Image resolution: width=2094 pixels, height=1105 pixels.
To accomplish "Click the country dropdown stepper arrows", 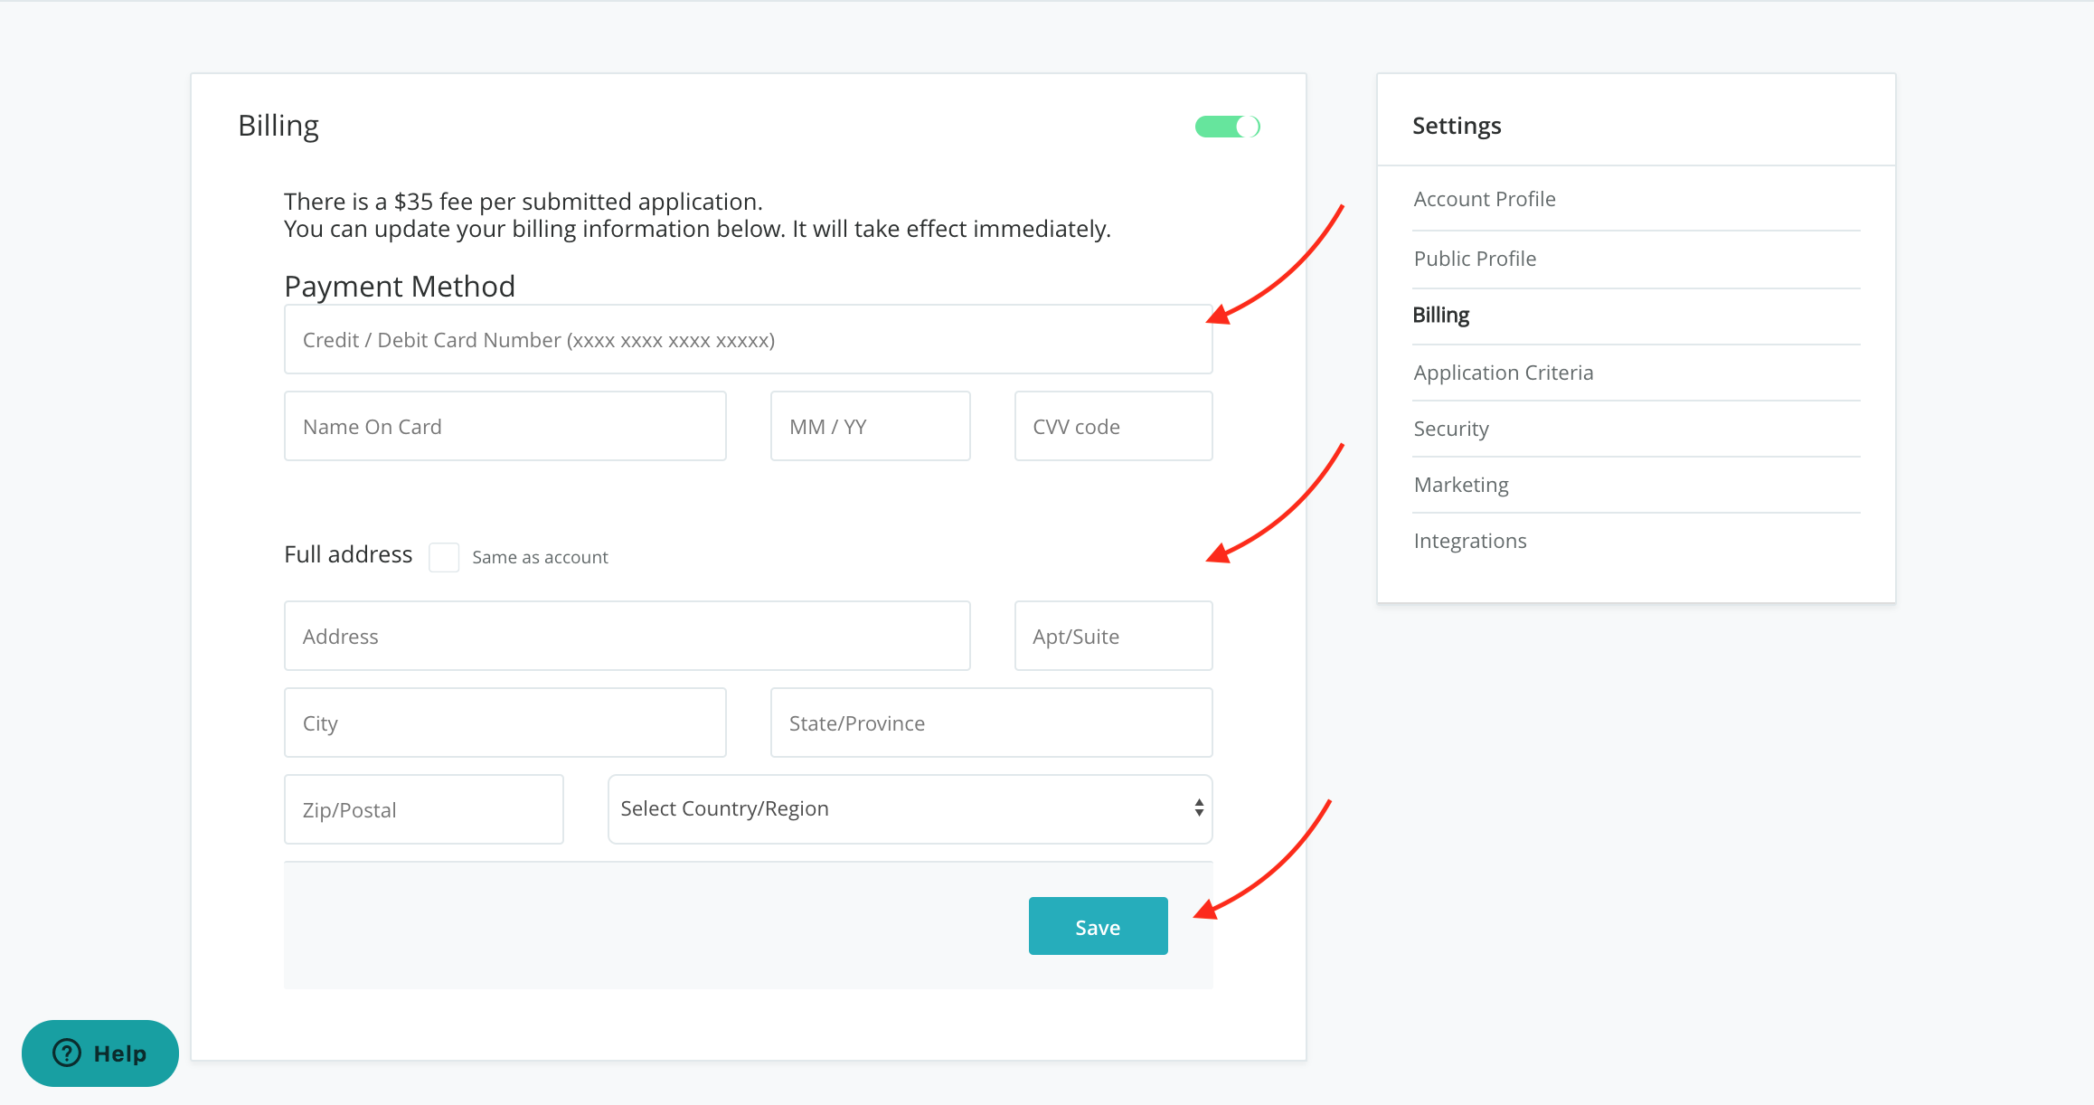I will tap(1199, 808).
